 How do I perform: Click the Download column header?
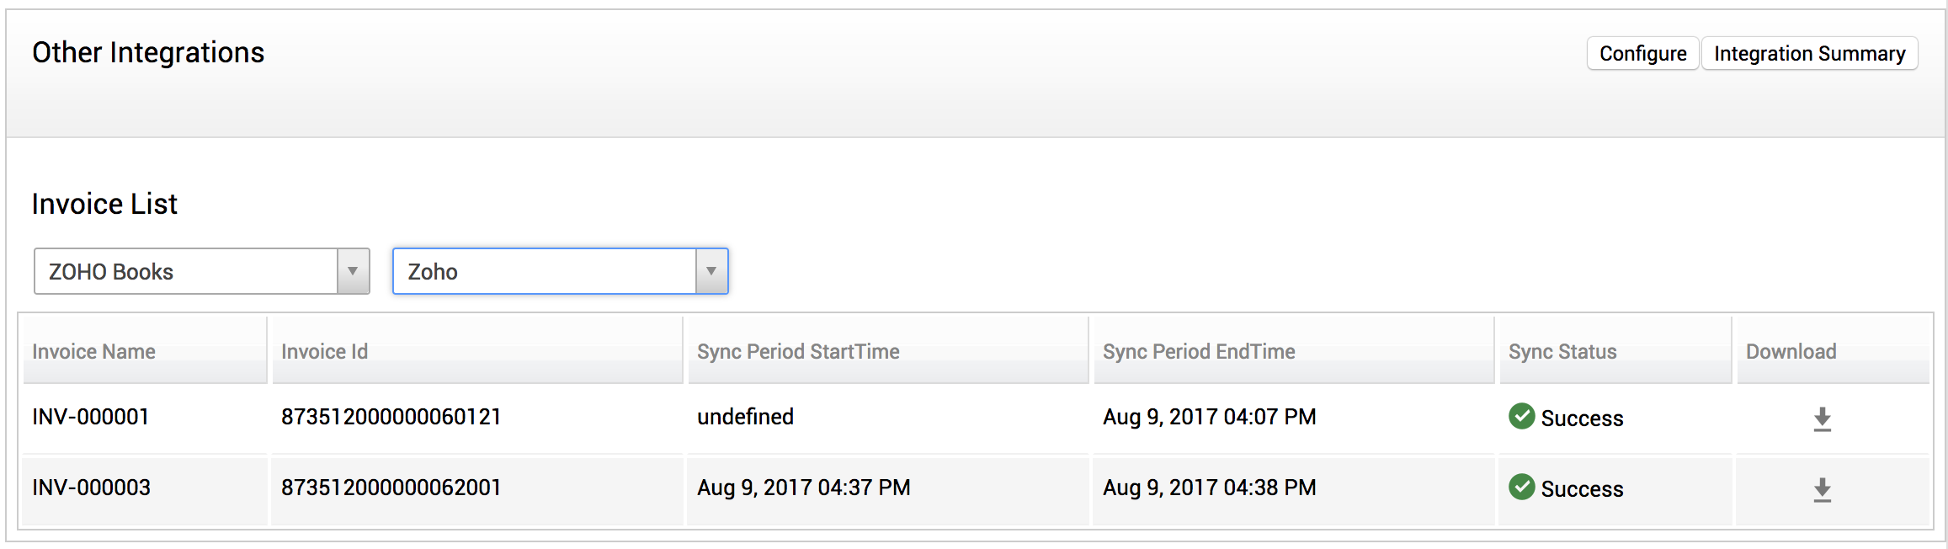[1791, 352]
